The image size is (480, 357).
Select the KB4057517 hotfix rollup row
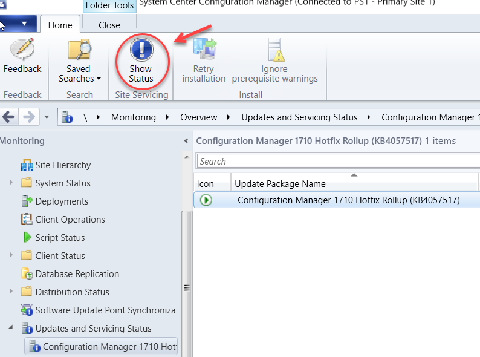[337, 200]
